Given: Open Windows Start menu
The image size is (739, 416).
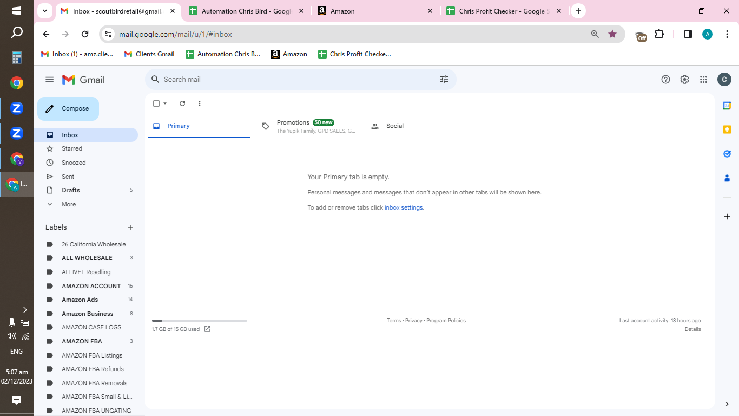Looking at the screenshot, I should (17, 11).
